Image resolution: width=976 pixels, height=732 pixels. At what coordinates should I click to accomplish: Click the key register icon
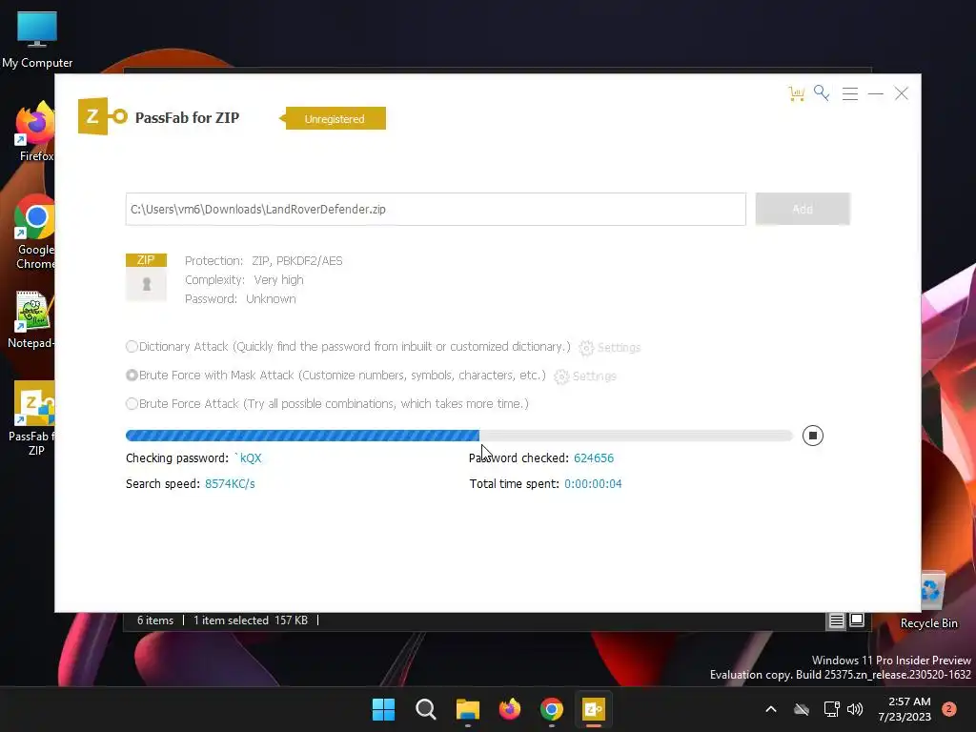822,93
